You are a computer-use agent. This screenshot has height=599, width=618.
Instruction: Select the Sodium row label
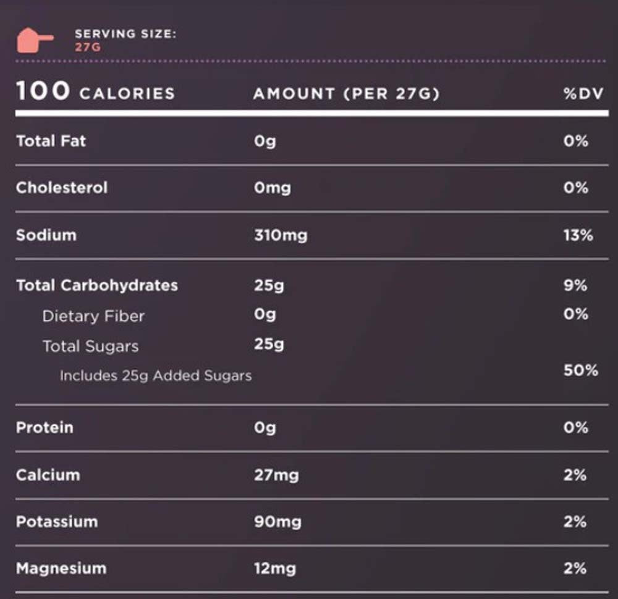tap(46, 235)
